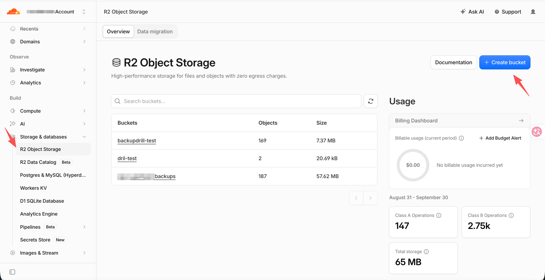
Task: Switch to the Overview tab
Action: tap(118, 32)
